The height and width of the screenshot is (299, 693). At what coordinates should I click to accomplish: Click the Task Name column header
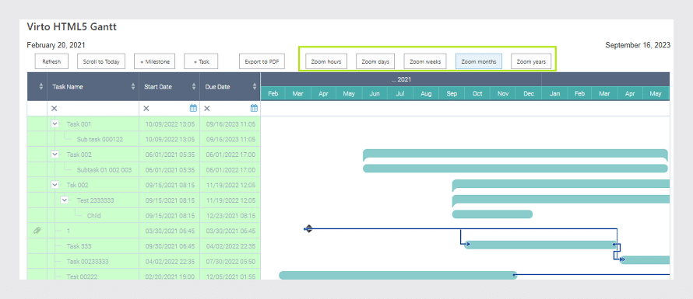(x=93, y=87)
